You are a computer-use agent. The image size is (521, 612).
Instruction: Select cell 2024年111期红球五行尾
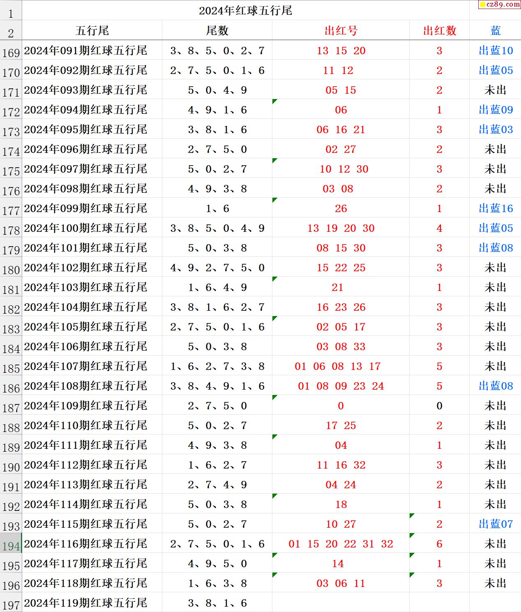click(x=92, y=445)
